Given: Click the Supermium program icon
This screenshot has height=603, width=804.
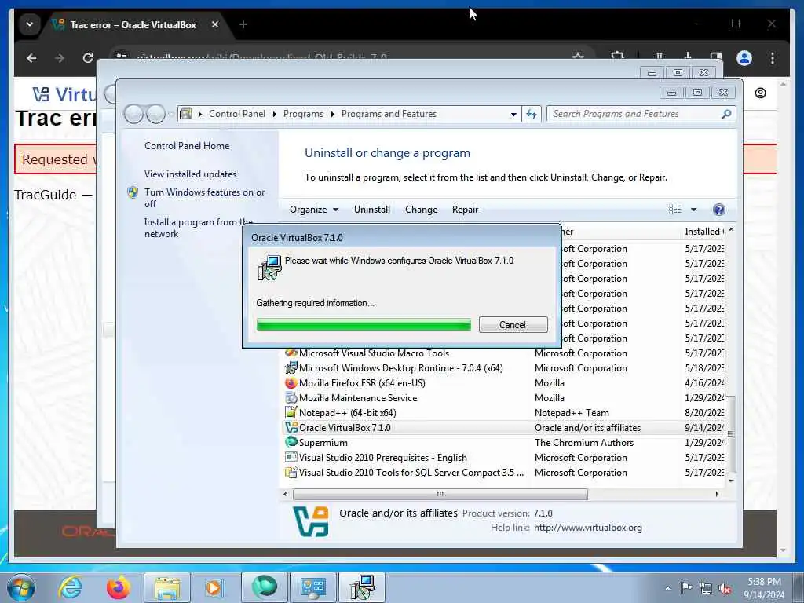Looking at the screenshot, I should click(291, 442).
